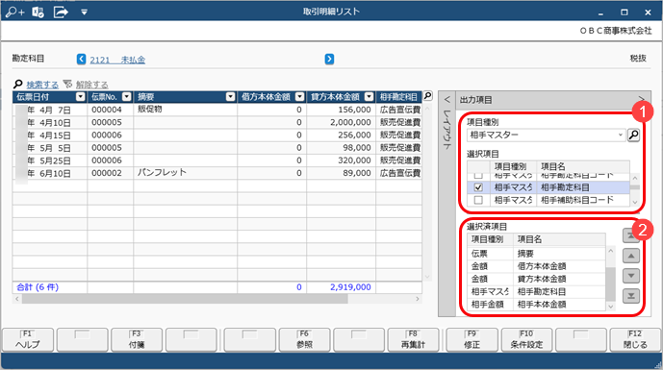
Task: Select the 摘要 row in 選択済項目 list
Action: [536, 254]
